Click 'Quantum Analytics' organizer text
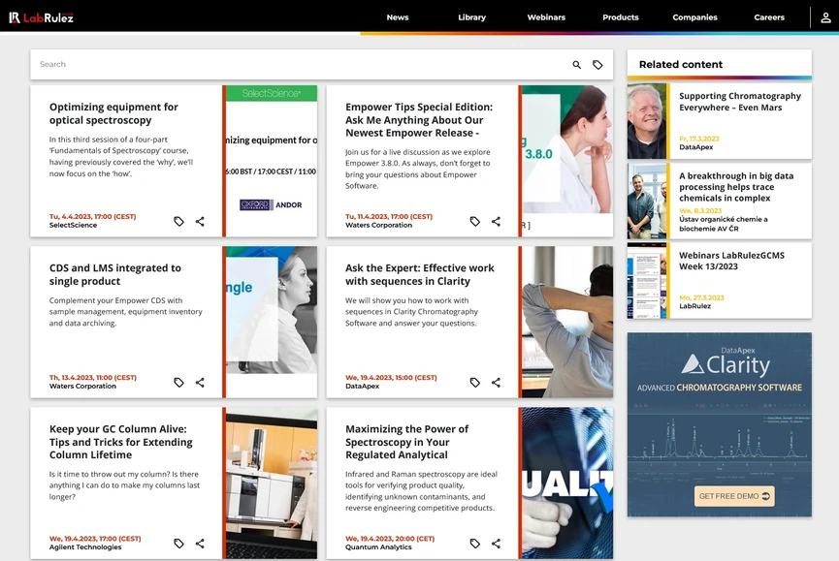 point(379,547)
